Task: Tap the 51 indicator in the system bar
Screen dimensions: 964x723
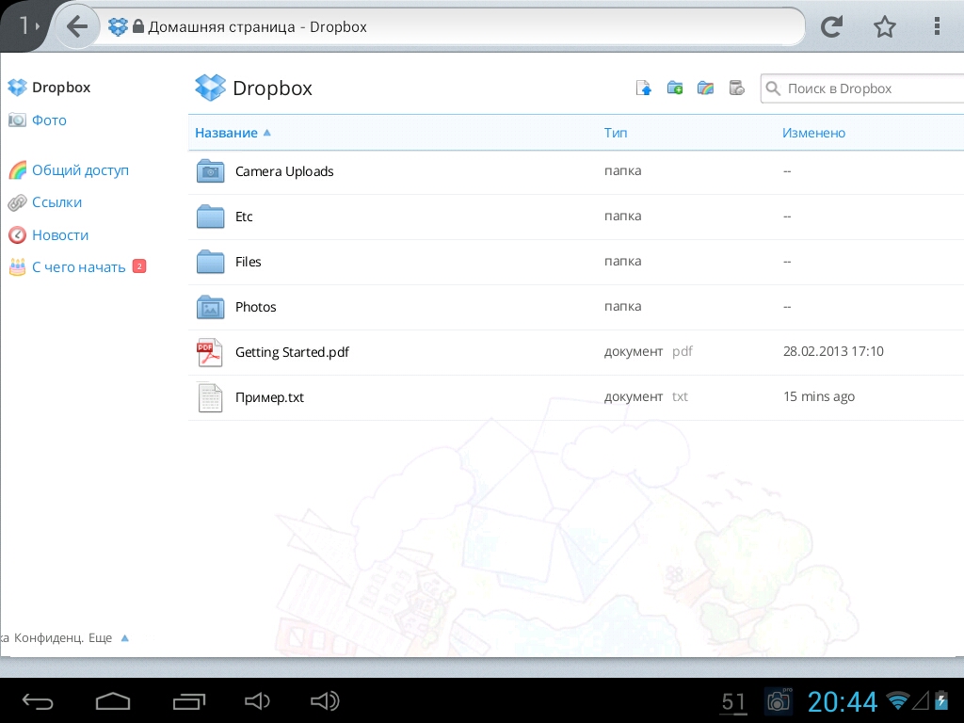Action: point(732,702)
